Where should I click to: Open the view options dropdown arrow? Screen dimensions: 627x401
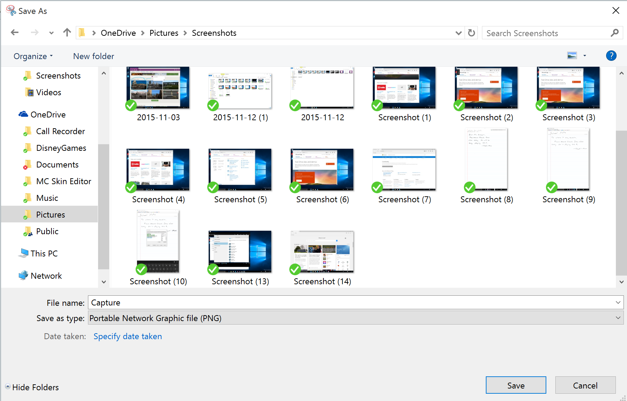585,56
